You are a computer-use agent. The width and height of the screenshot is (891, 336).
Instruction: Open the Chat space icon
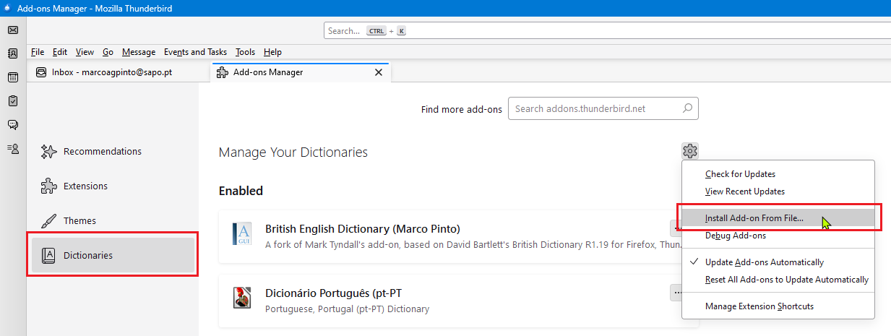(12, 125)
